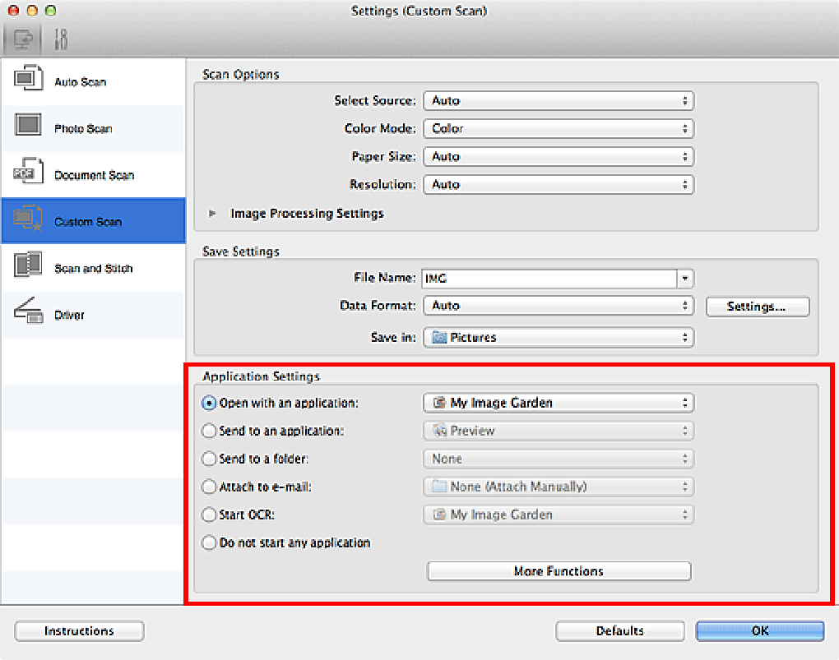Enable the Attach to e-mail option
The height and width of the screenshot is (660, 839).
pos(211,487)
